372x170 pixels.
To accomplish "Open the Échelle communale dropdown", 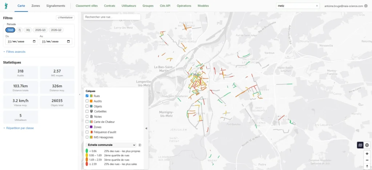I will (x=111, y=145).
